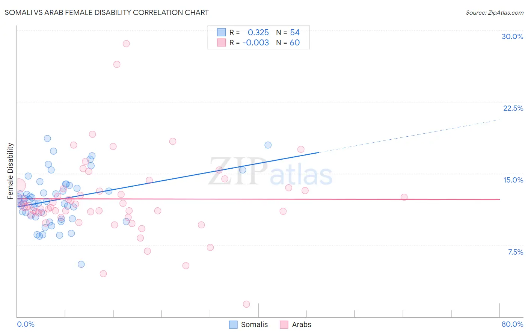Click the highest pink outlier point near 30%

coord(126,44)
